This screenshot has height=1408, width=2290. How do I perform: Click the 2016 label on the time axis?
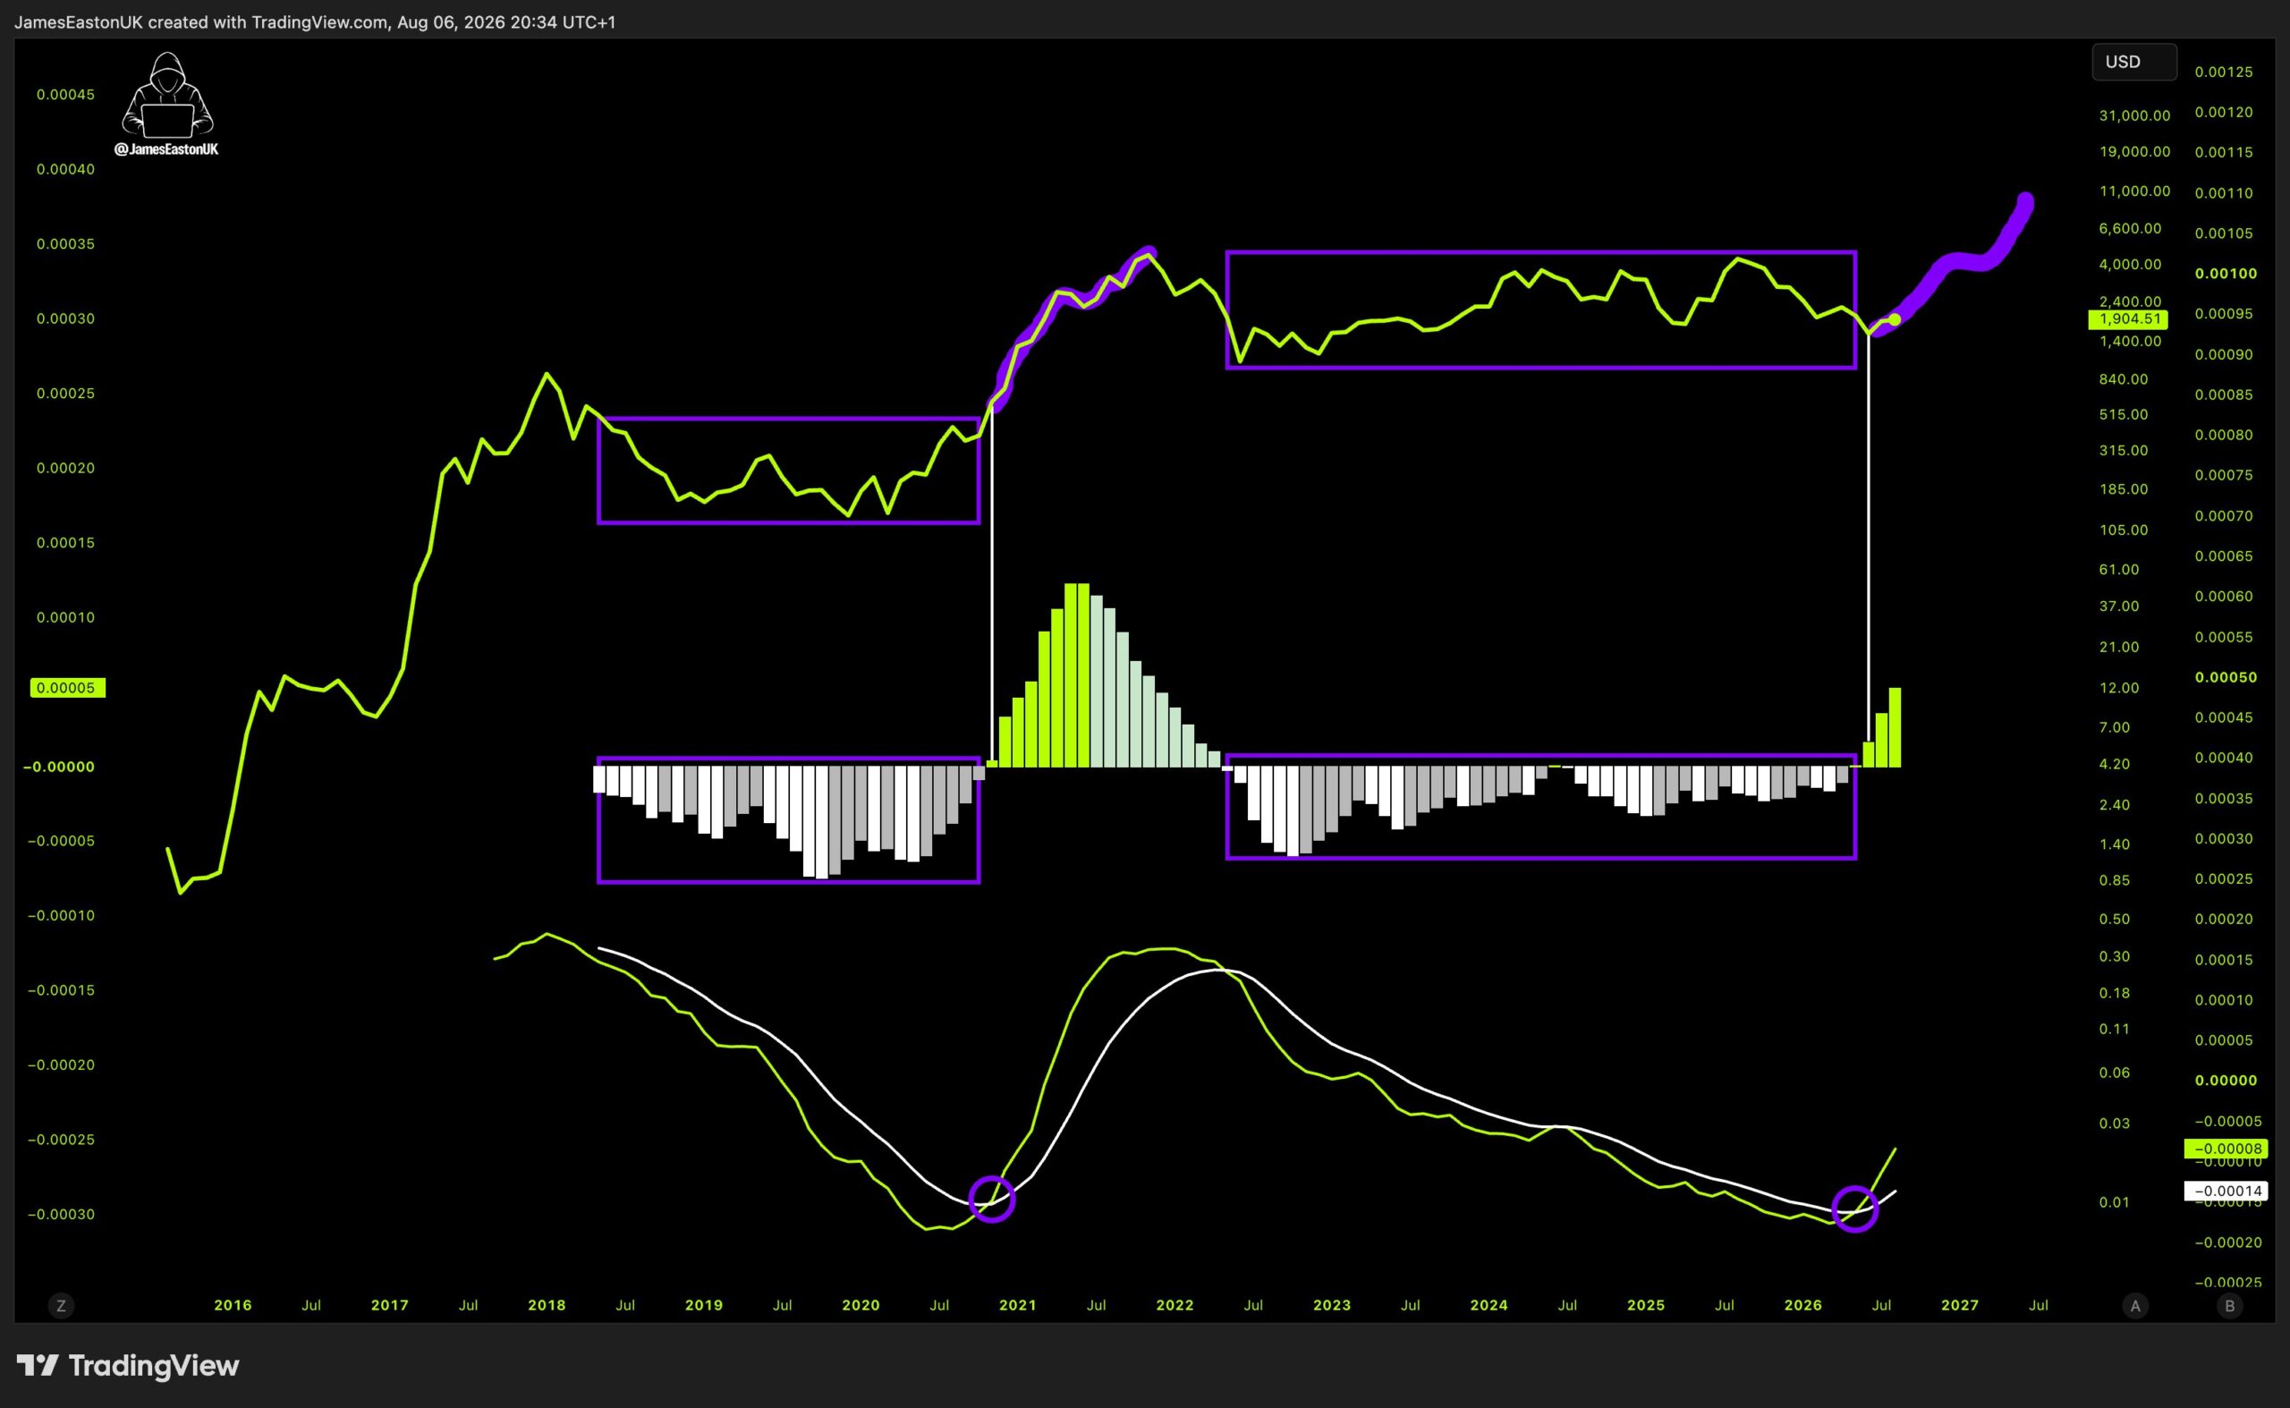coord(233,1305)
